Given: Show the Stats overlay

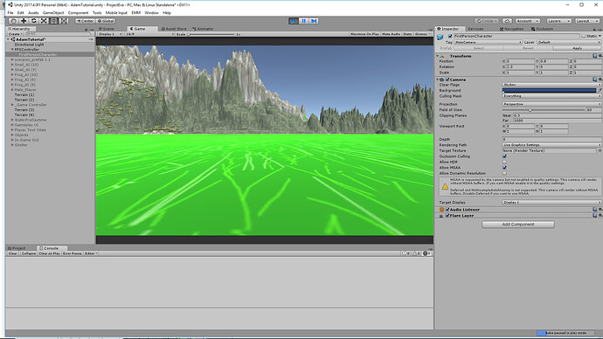Looking at the screenshot, I should point(407,34).
